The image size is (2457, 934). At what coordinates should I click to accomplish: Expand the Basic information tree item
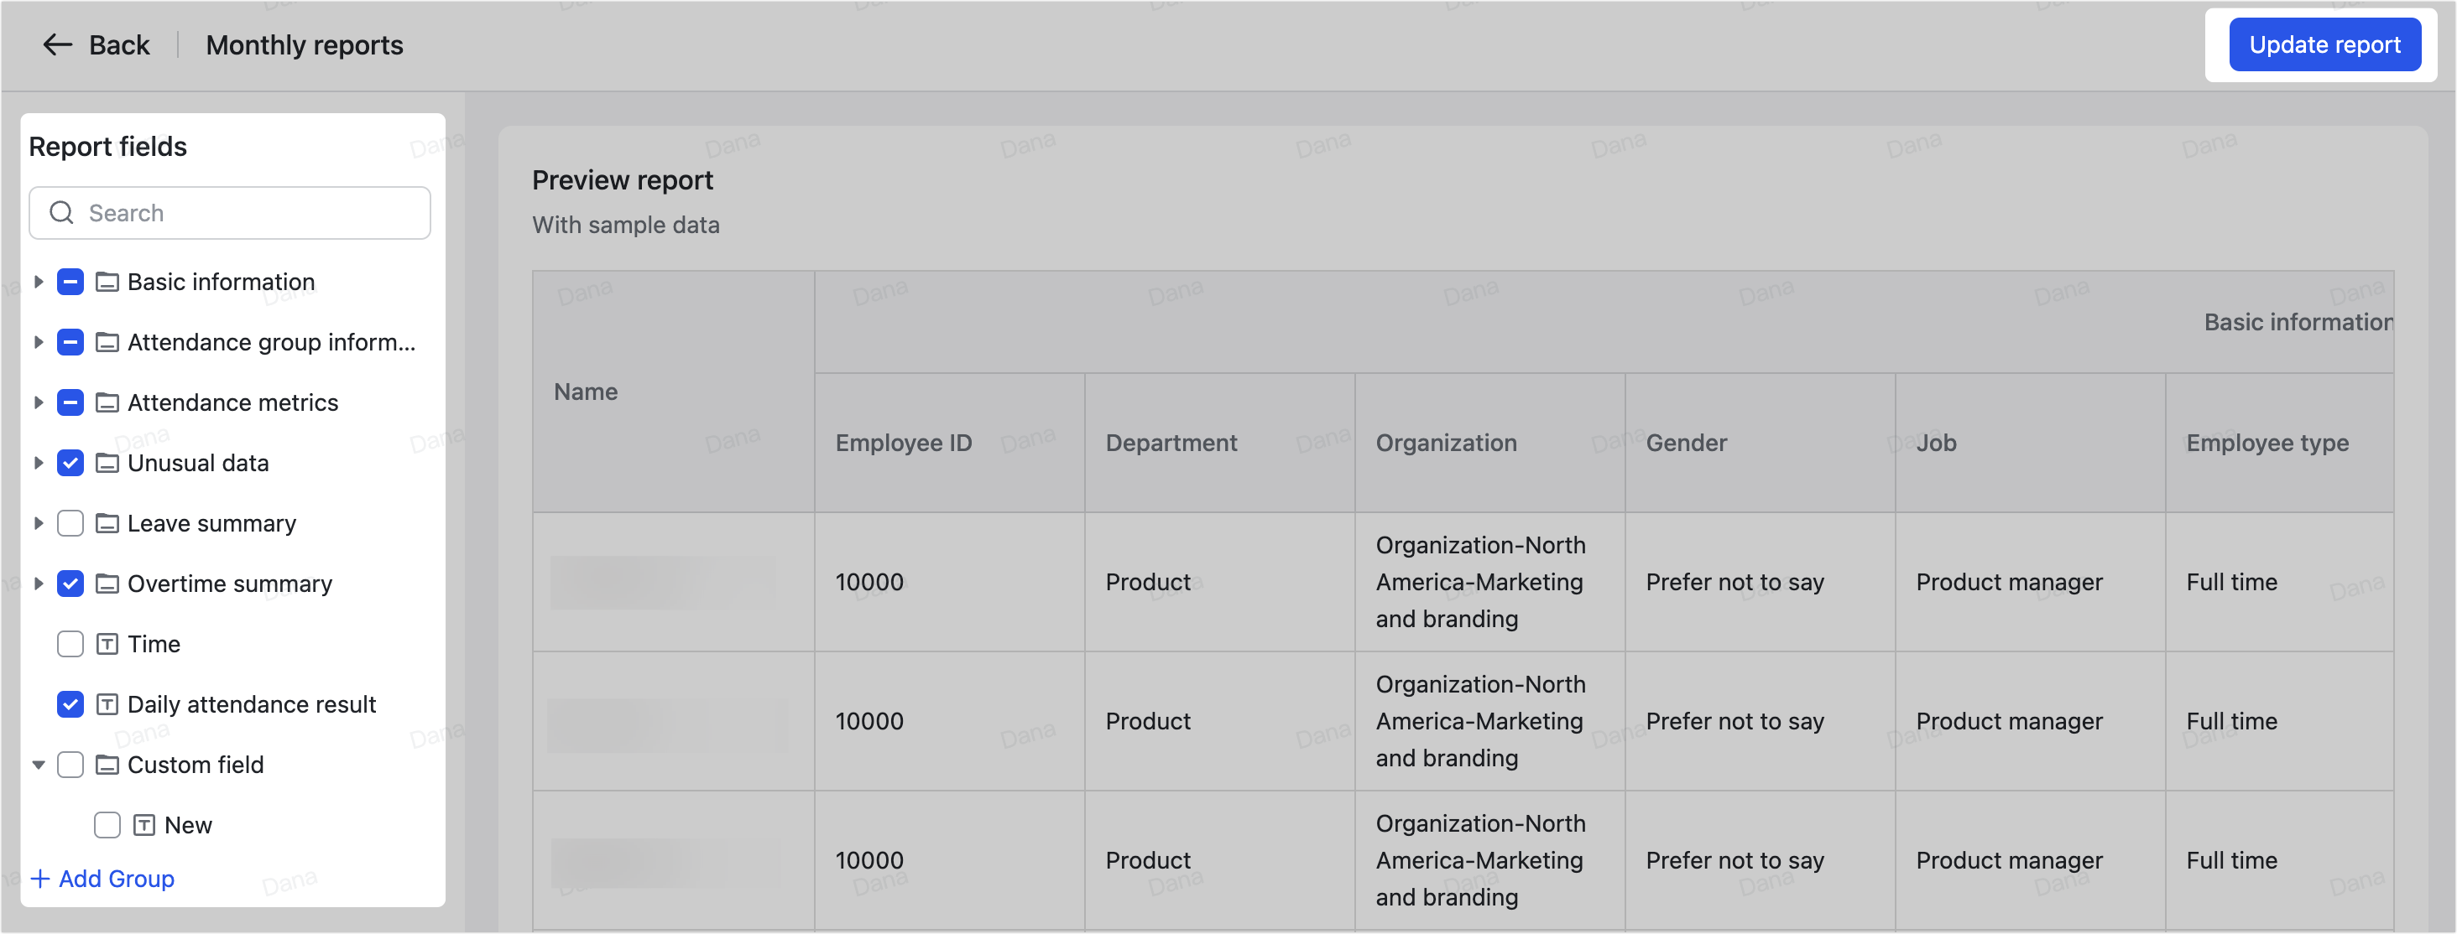38,281
